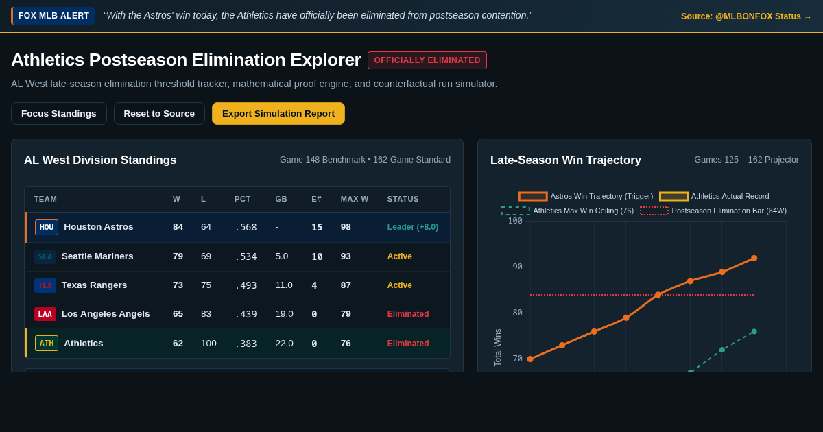The image size is (823, 432).
Task: Click the AL West Division Standings heading
Action: tap(100, 160)
